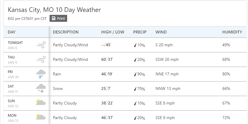Click the partly cloudy icon for Sunday
248x124 pixels.
tap(40, 102)
